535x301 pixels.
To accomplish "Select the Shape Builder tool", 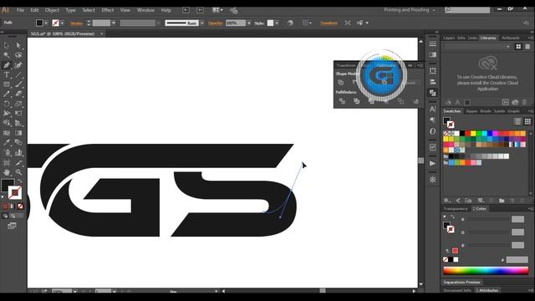I will pyautogui.click(x=7, y=123).
